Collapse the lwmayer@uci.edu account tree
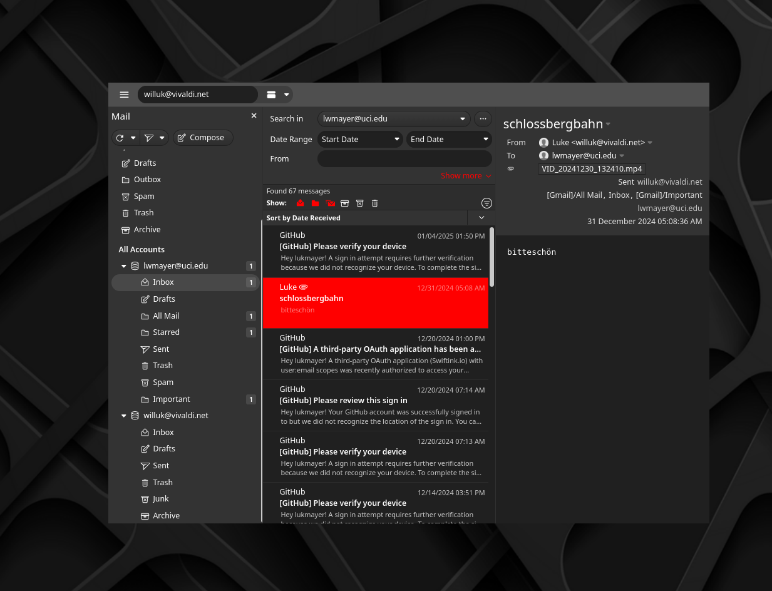The width and height of the screenshot is (772, 591). click(x=124, y=266)
